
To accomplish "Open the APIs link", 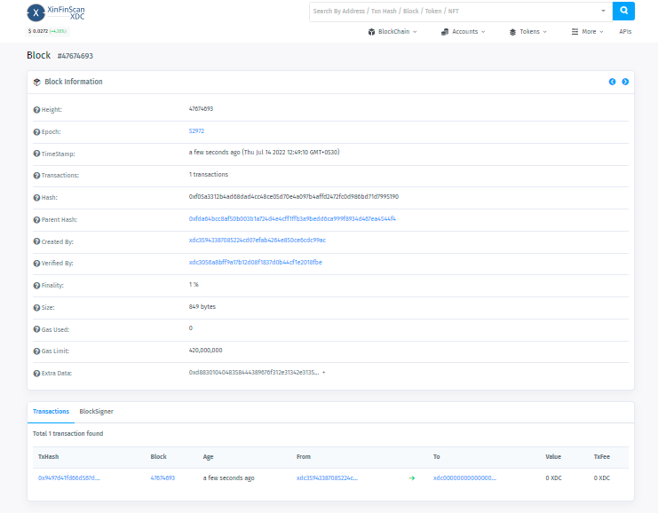I will [625, 31].
